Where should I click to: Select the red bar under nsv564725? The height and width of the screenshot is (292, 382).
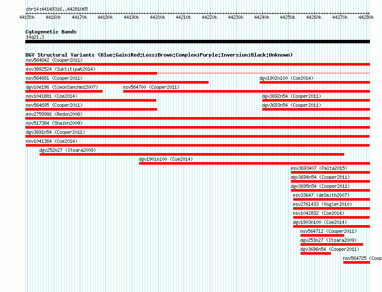click(357, 262)
